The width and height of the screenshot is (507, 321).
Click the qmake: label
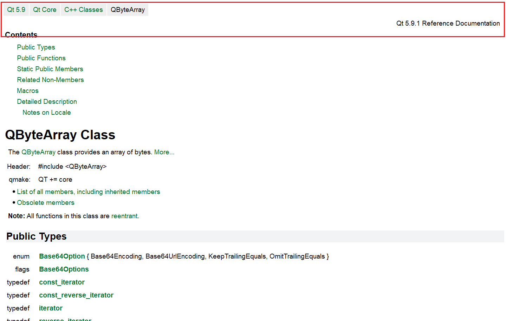click(20, 180)
